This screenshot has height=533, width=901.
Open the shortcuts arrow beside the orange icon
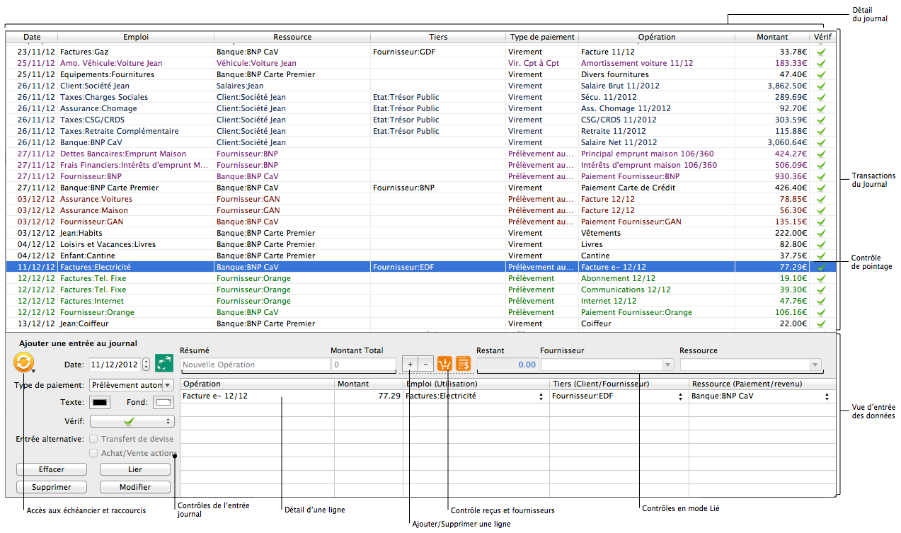tap(33, 370)
